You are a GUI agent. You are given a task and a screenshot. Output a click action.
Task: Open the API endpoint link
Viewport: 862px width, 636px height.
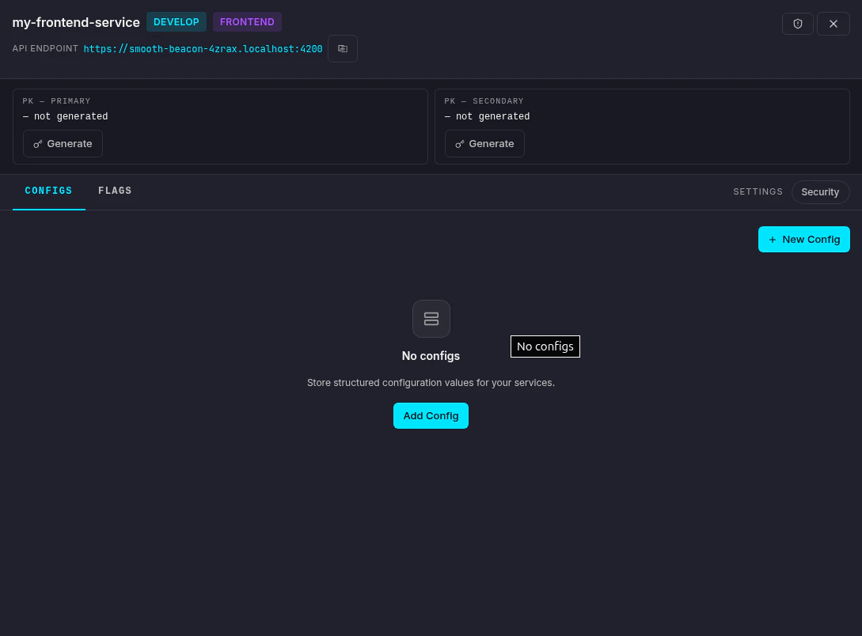point(203,49)
